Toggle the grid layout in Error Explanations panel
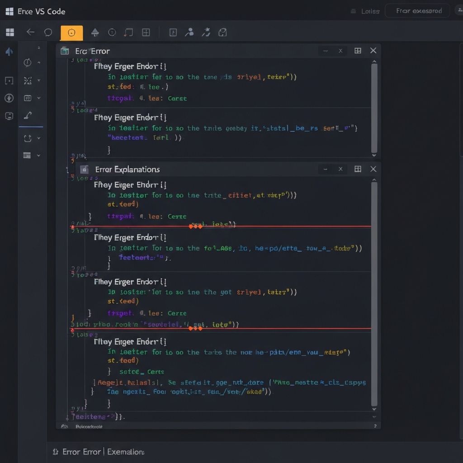Screen dimensions: 463x463 pyautogui.click(x=358, y=169)
